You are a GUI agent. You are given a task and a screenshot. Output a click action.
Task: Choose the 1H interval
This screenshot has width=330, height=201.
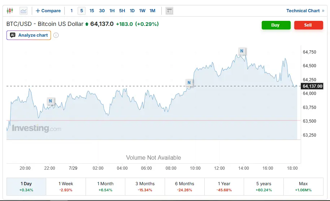(112, 11)
